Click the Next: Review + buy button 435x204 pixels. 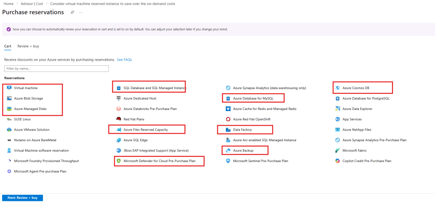click(23, 198)
